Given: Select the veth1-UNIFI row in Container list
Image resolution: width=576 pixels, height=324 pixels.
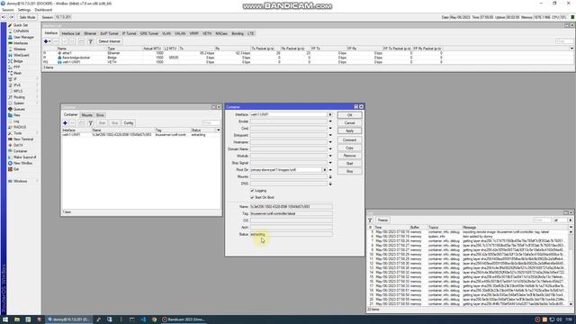Looking at the screenshot, I should 141,135.
